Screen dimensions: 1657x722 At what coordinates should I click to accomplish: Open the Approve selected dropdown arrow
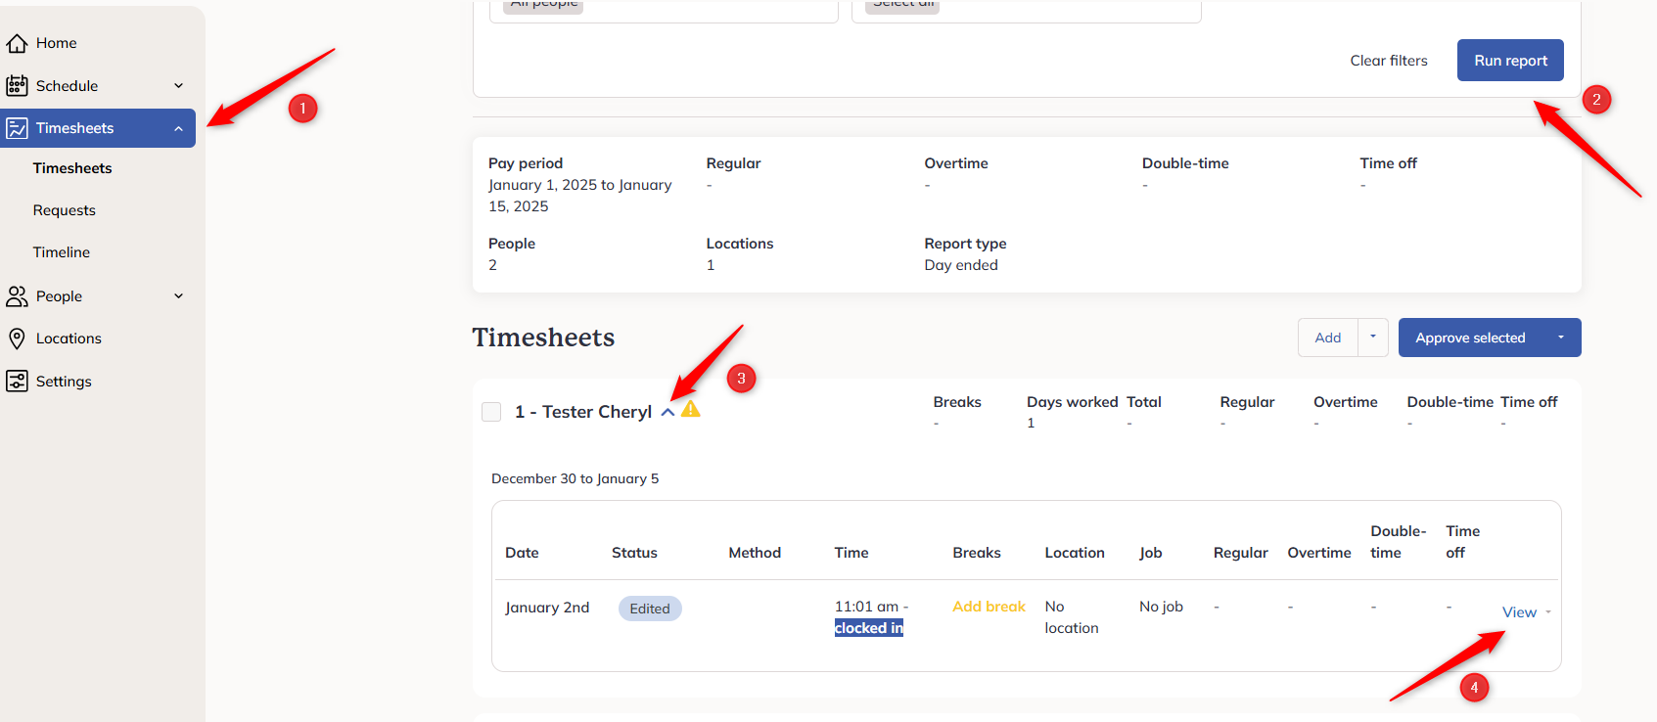(1561, 338)
